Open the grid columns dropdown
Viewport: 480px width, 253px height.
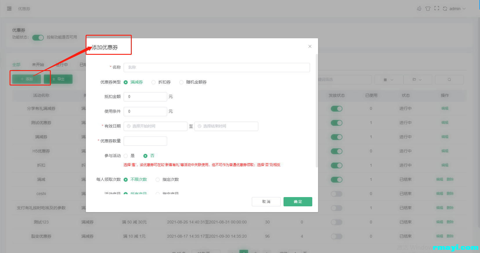tap(389, 80)
